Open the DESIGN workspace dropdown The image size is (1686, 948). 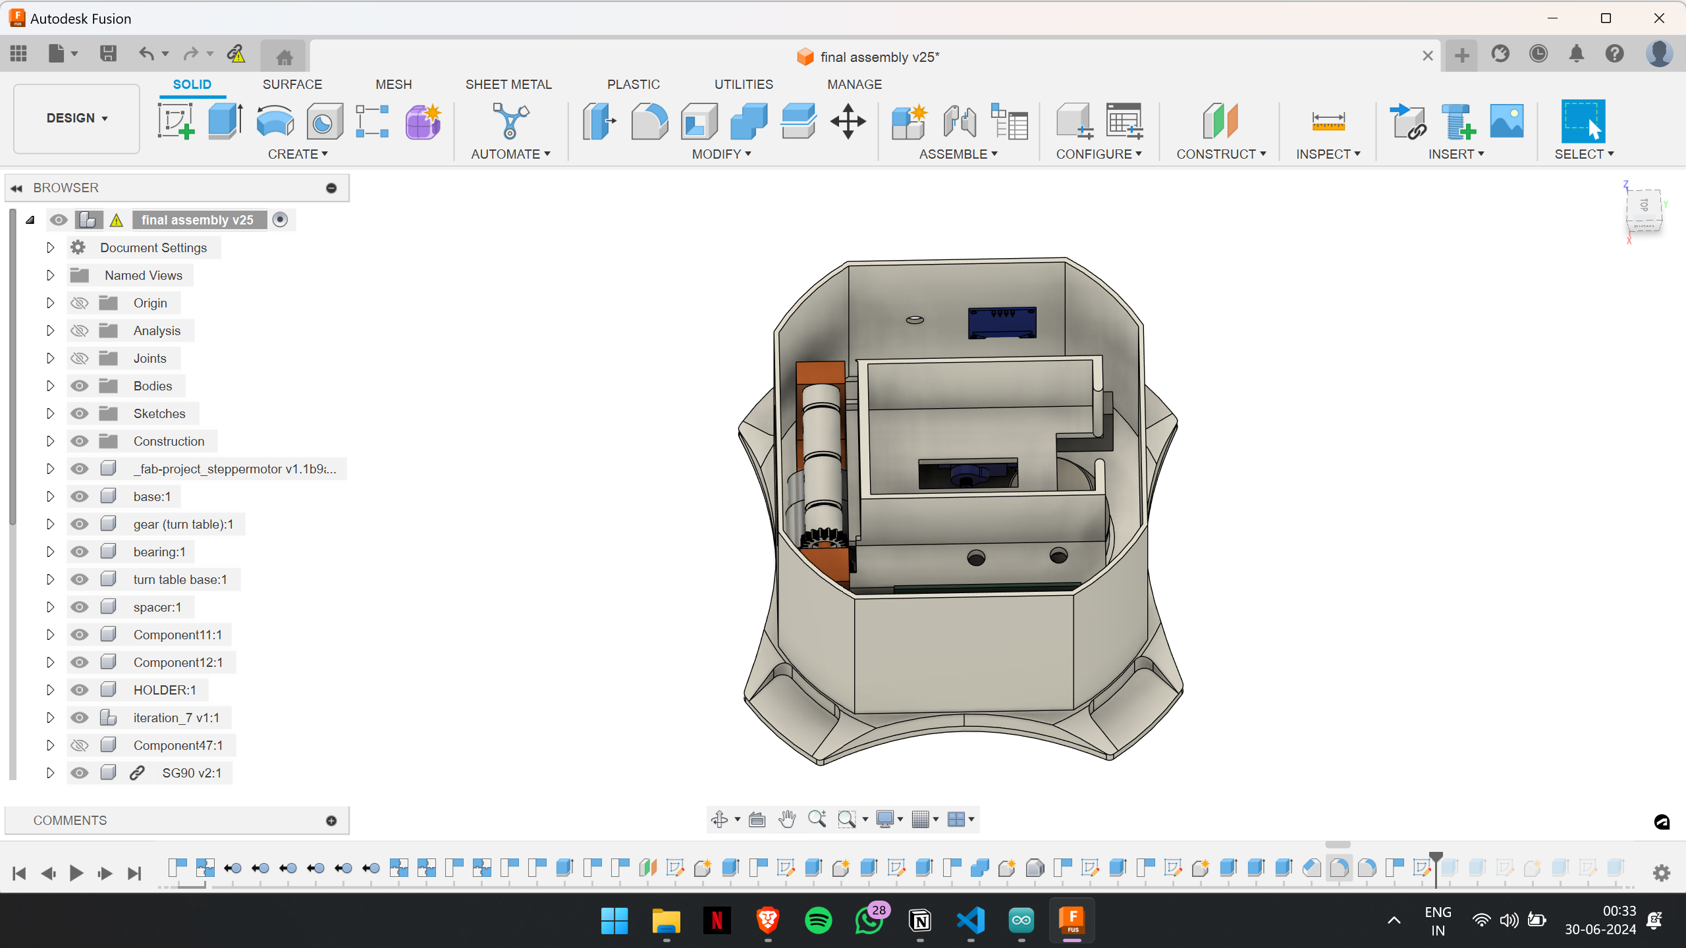click(x=76, y=118)
